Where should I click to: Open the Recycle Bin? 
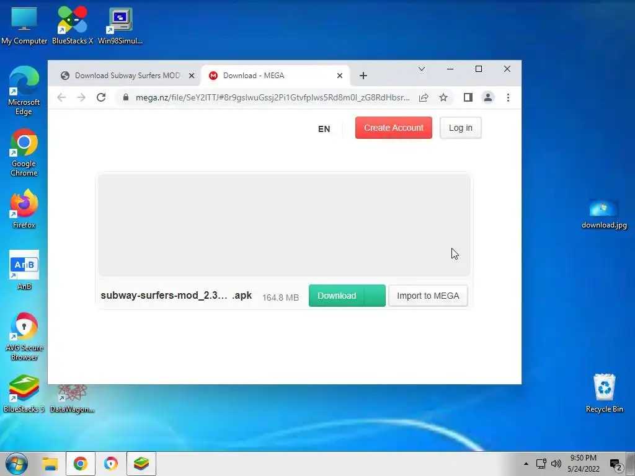604,393
